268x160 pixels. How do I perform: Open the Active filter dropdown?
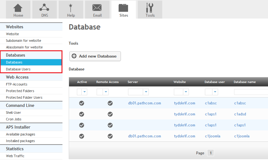pyautogui.click(x=82, y=92)
